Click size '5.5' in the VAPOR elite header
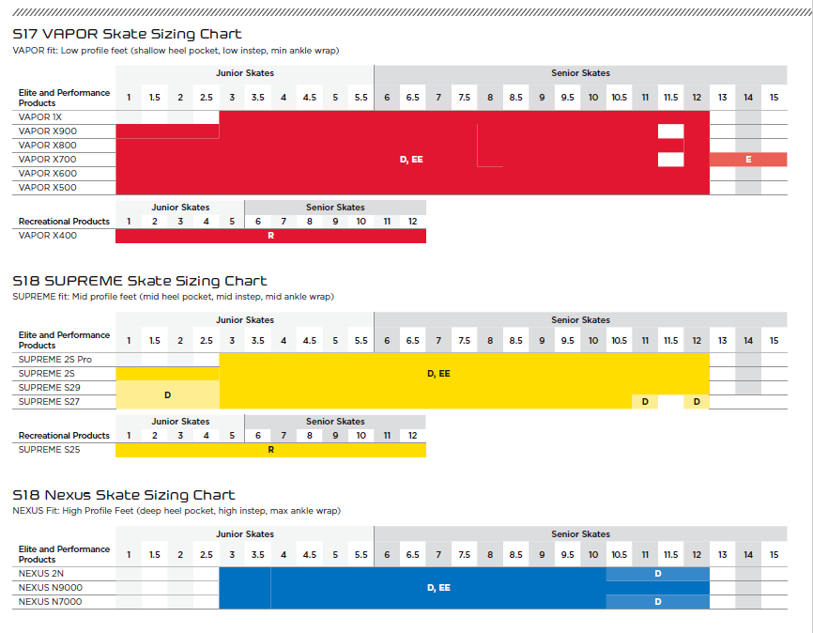The image size is (813, 633). [361, 98]
